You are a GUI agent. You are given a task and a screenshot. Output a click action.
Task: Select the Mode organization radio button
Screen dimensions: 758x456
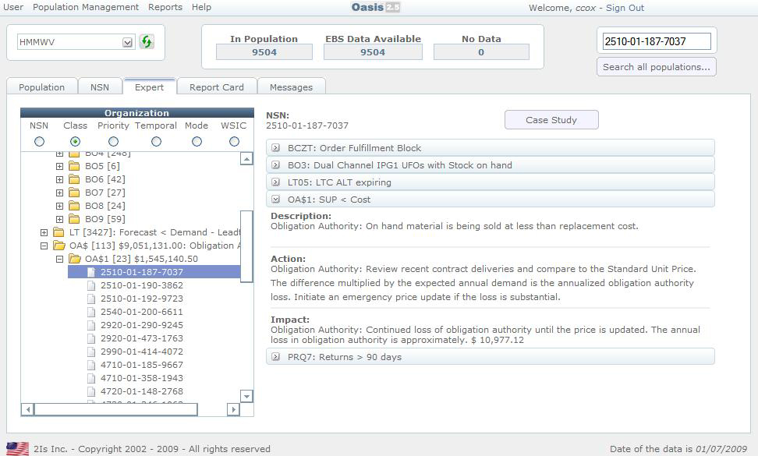pos(197,142)
